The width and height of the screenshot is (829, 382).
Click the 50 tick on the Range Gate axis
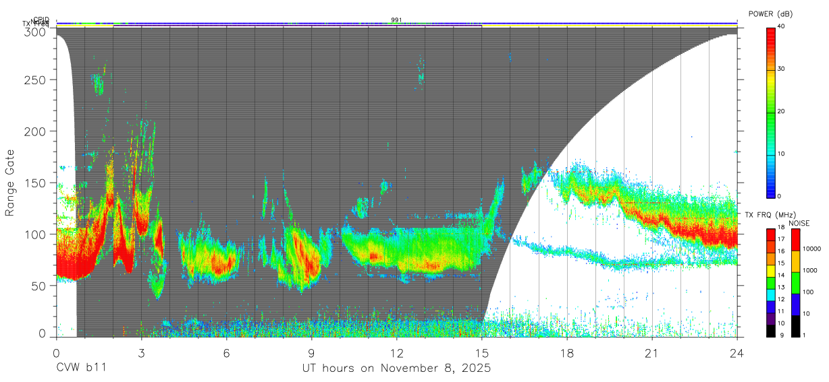[x=39, y=286]
